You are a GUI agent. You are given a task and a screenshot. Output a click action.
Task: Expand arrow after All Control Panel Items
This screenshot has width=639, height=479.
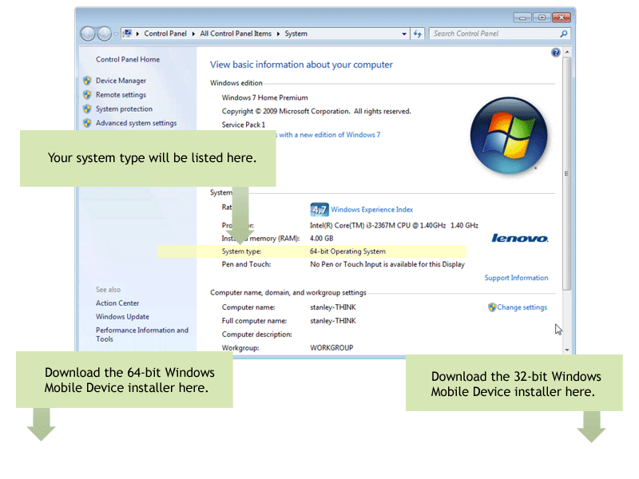278,34
